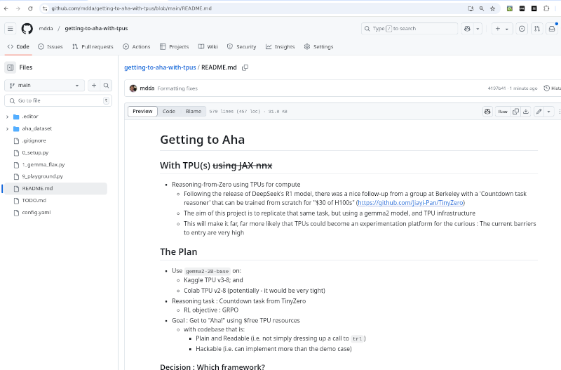Expand the aha_dataset folder
Screen dimensions: 561x370
tap(7, 128)
